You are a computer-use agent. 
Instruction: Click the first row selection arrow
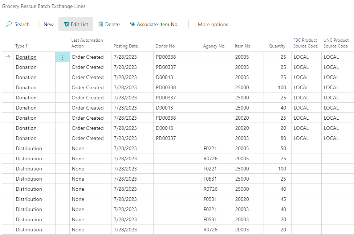pos(8,57)
